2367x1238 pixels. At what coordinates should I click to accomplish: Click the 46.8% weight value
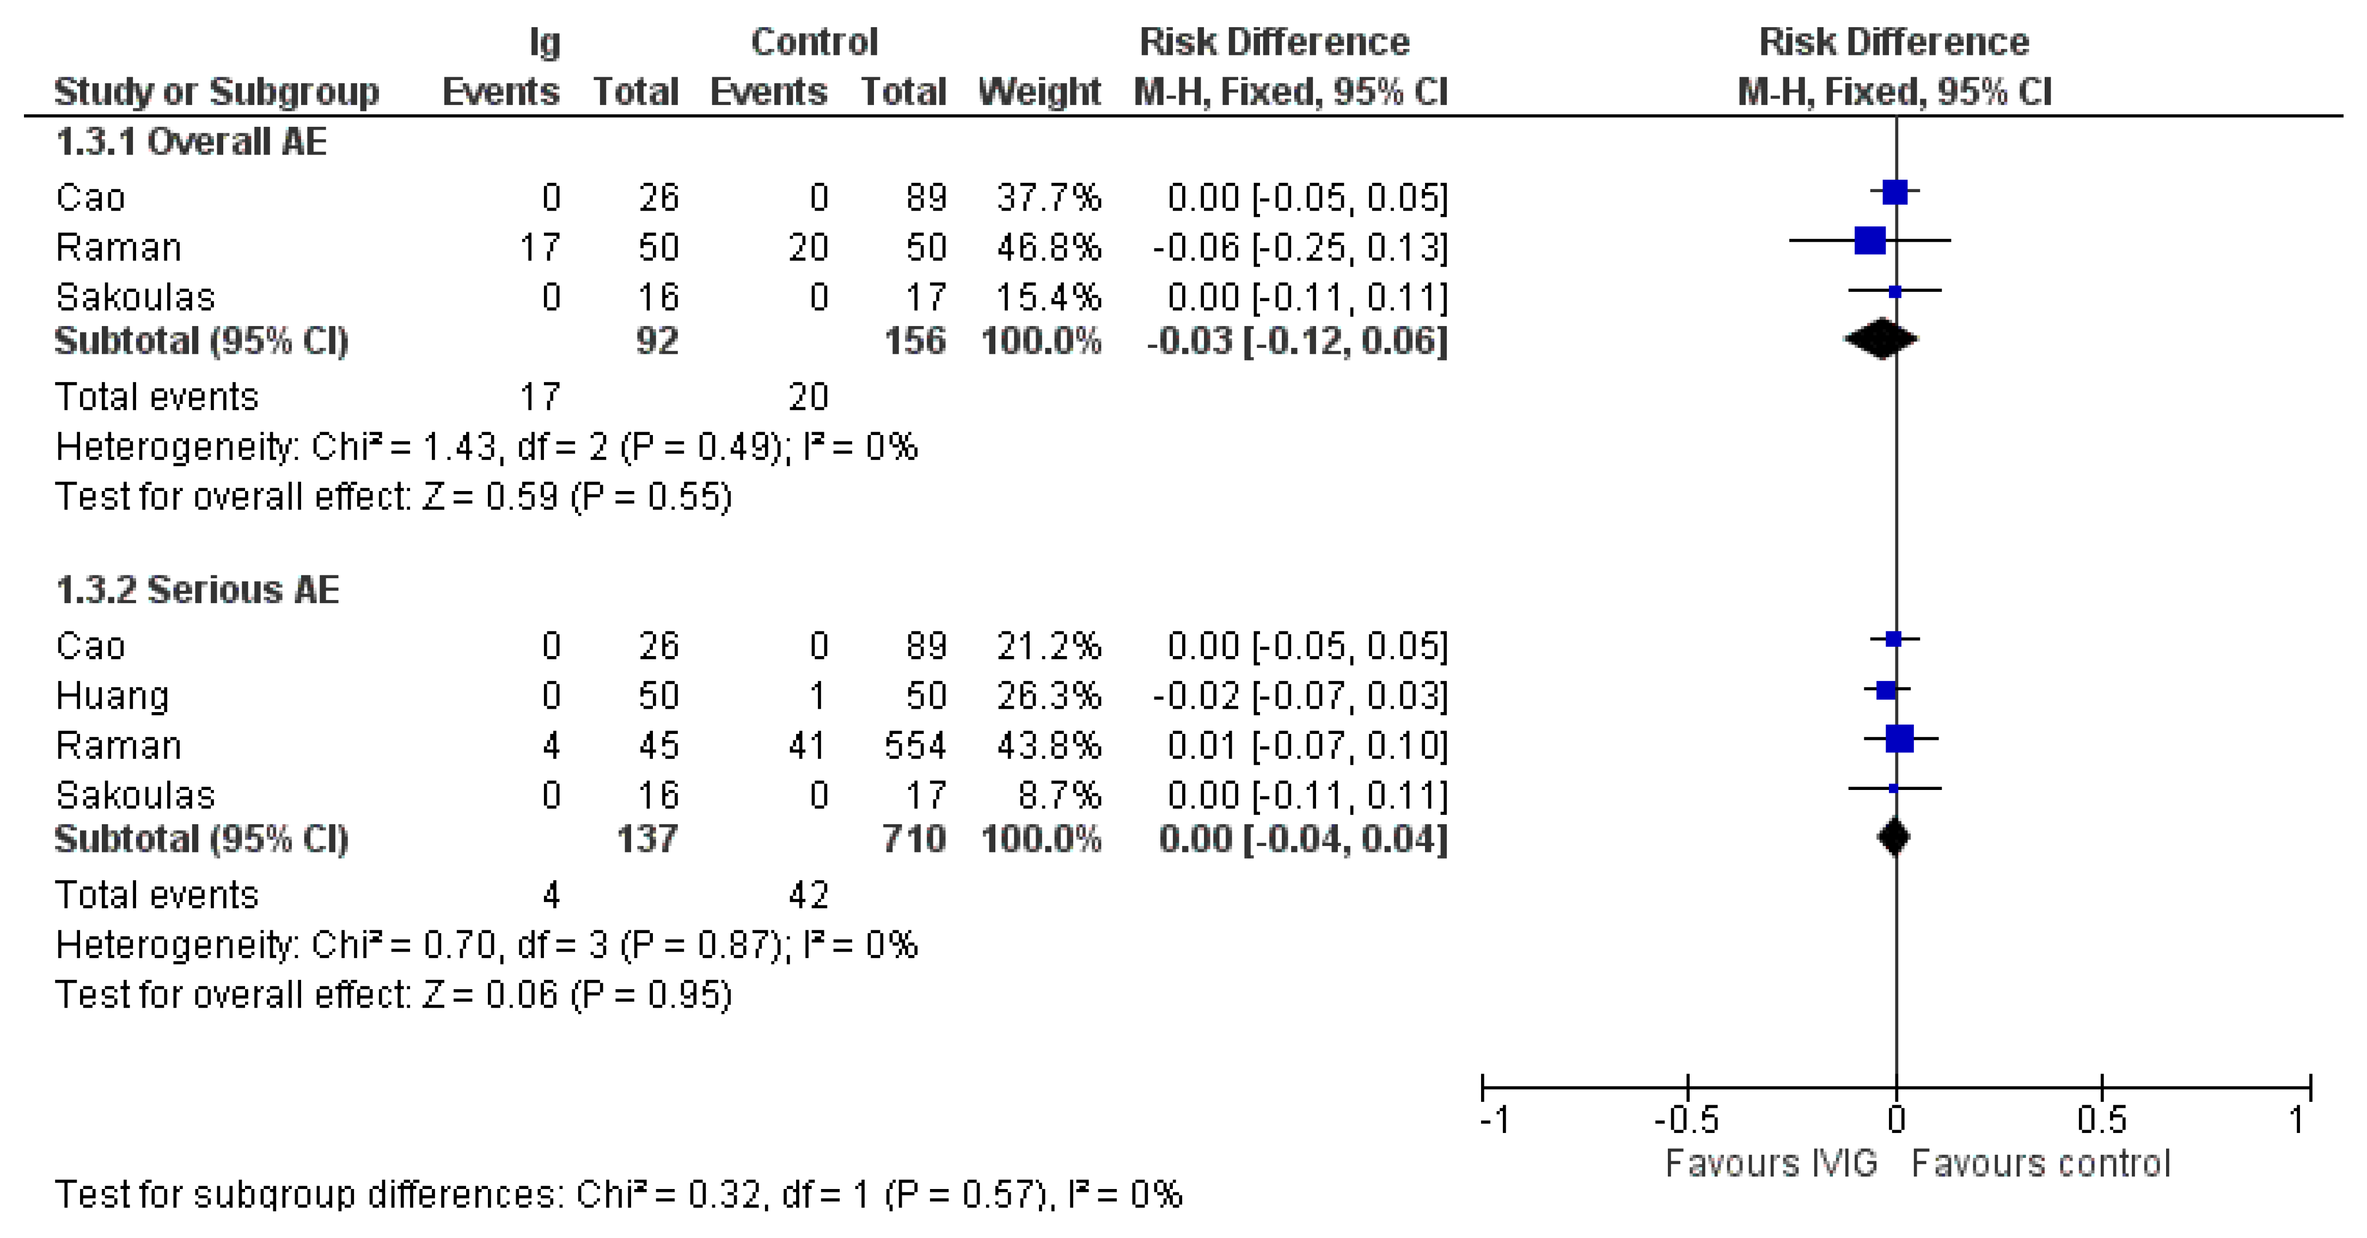(x=1048, y=248)
